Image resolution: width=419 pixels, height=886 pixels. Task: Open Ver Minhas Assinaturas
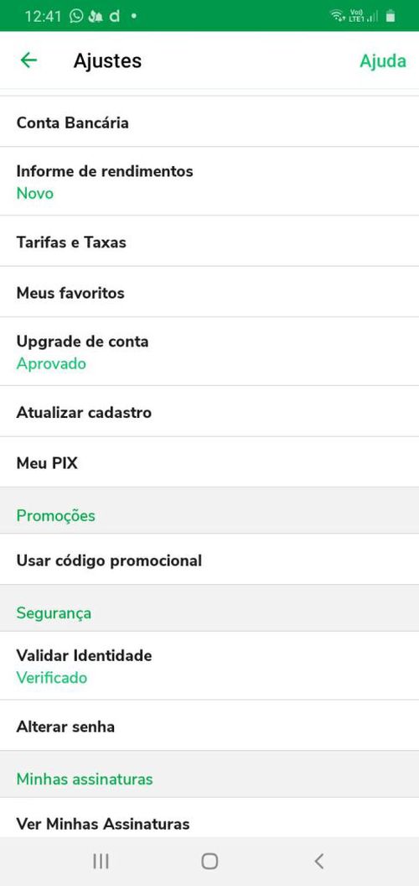[209, 818]
